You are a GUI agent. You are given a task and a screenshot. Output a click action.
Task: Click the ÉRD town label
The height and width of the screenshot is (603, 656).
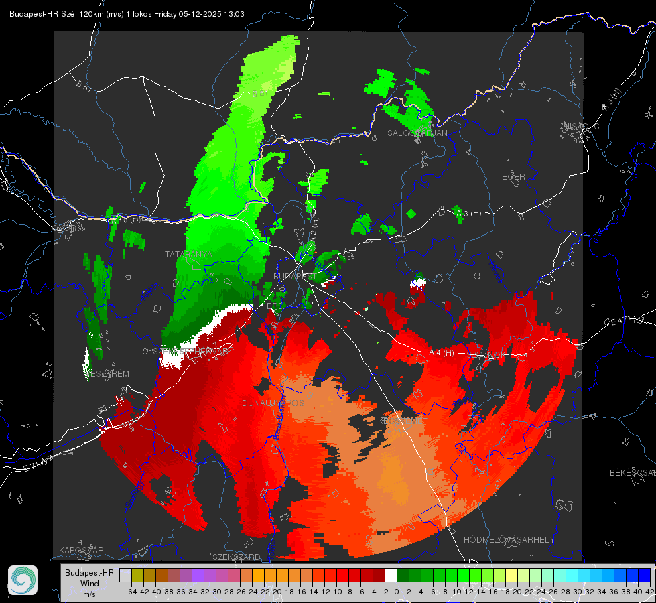click(x=275, y=306)
